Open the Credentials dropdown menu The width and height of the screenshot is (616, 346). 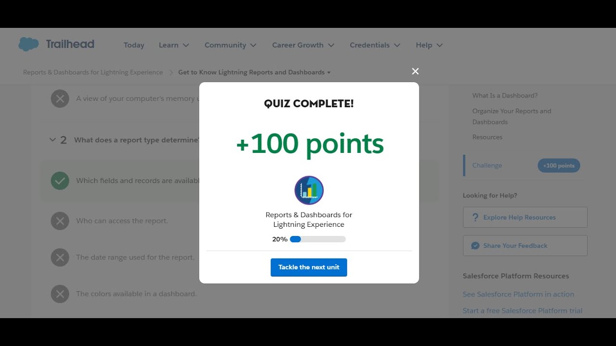pos(375,45)
